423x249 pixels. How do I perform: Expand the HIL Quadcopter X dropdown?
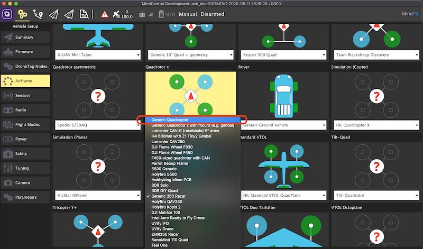pos(376,125)
